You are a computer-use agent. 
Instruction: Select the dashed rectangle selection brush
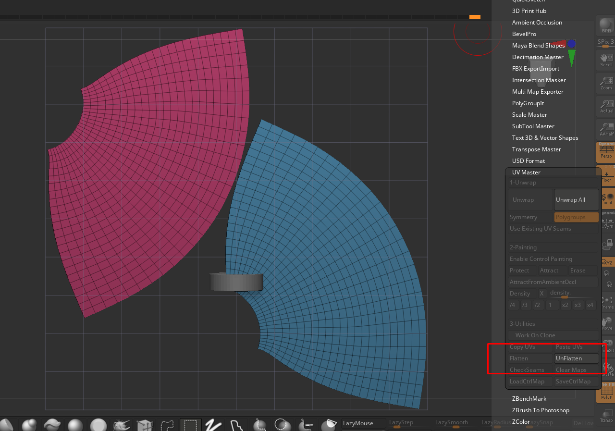tap(191, 426)
